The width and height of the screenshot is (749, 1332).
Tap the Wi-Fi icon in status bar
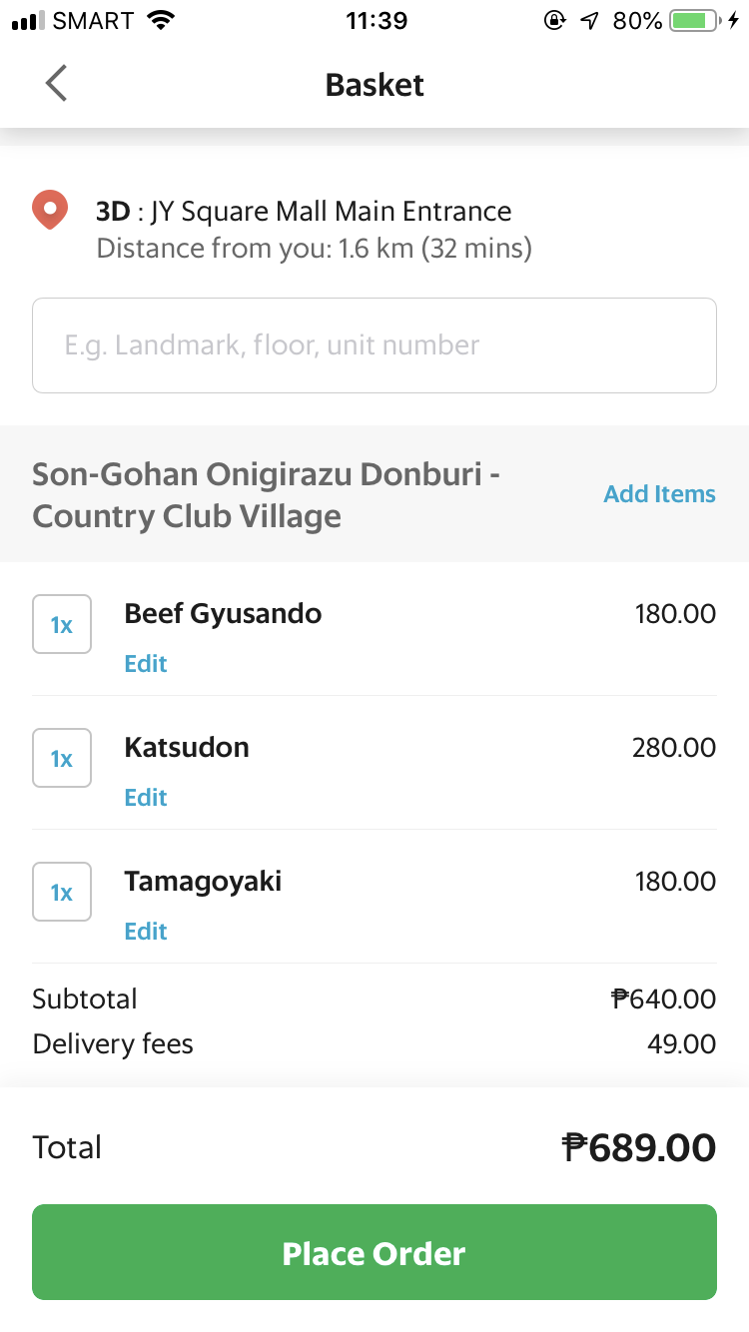[160, 20]
